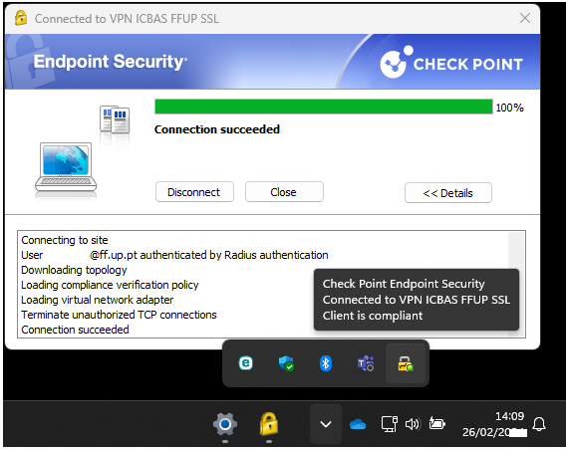Open Windows Security shield tray icon

pyautogui.click(x=286, y=363)
